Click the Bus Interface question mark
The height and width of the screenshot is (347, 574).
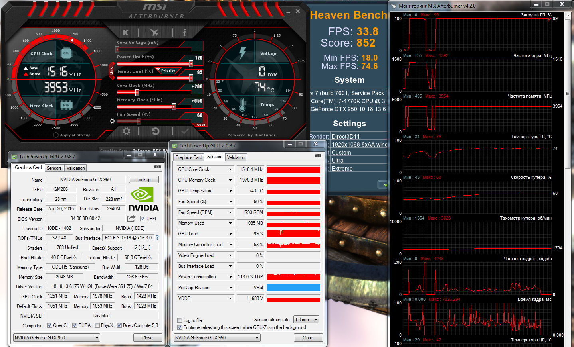click(157, 238)
